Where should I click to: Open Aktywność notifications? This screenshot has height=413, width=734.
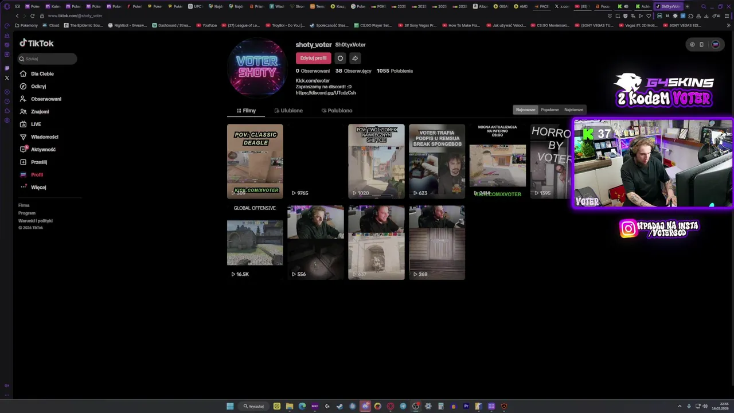point(38,150)
